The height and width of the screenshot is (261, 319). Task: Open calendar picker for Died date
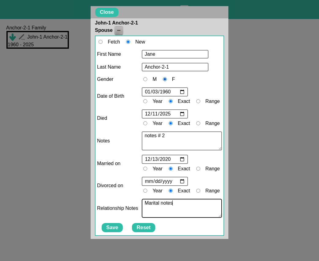[x=182, y=114]
